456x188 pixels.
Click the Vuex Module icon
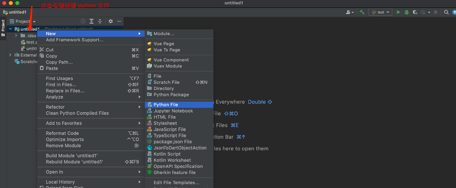[x=150, y=66]
